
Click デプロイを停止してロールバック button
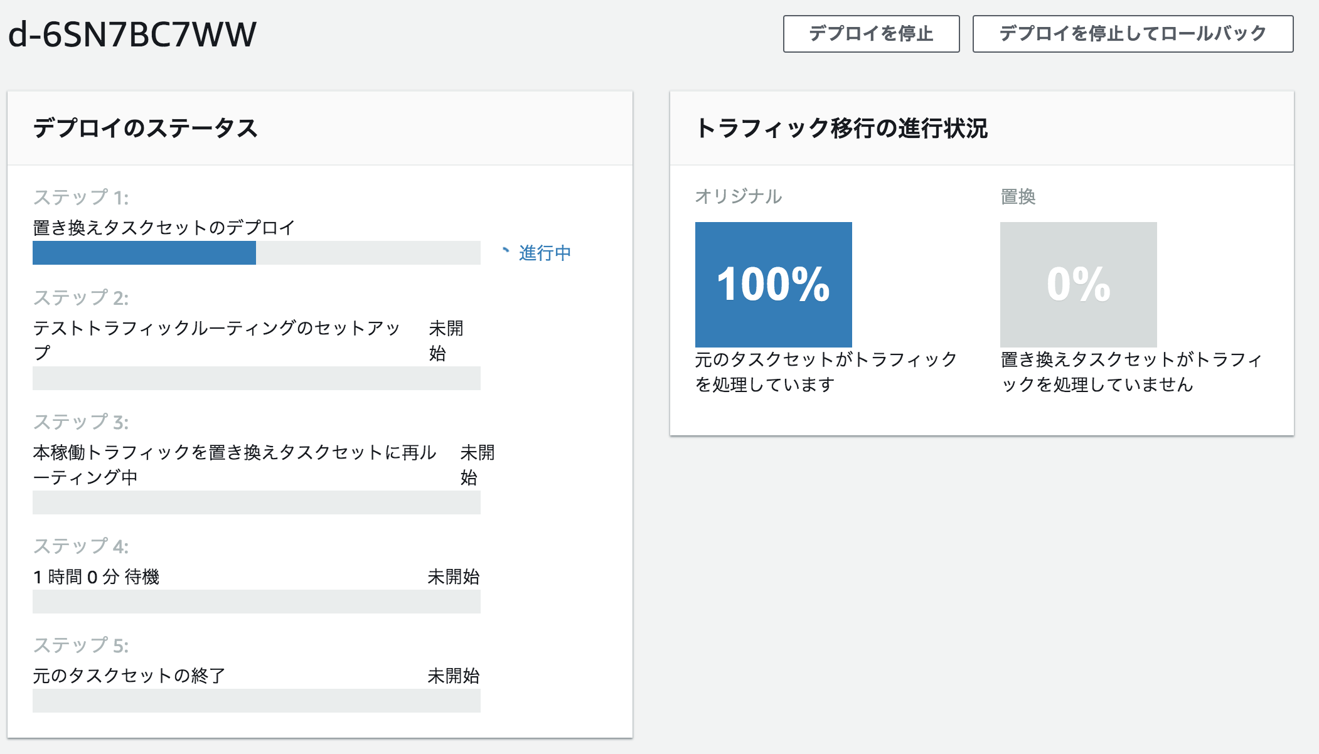(1133, 34)
